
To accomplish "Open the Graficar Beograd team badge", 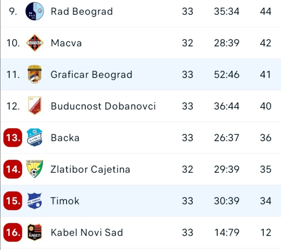I will click(34, 74).
